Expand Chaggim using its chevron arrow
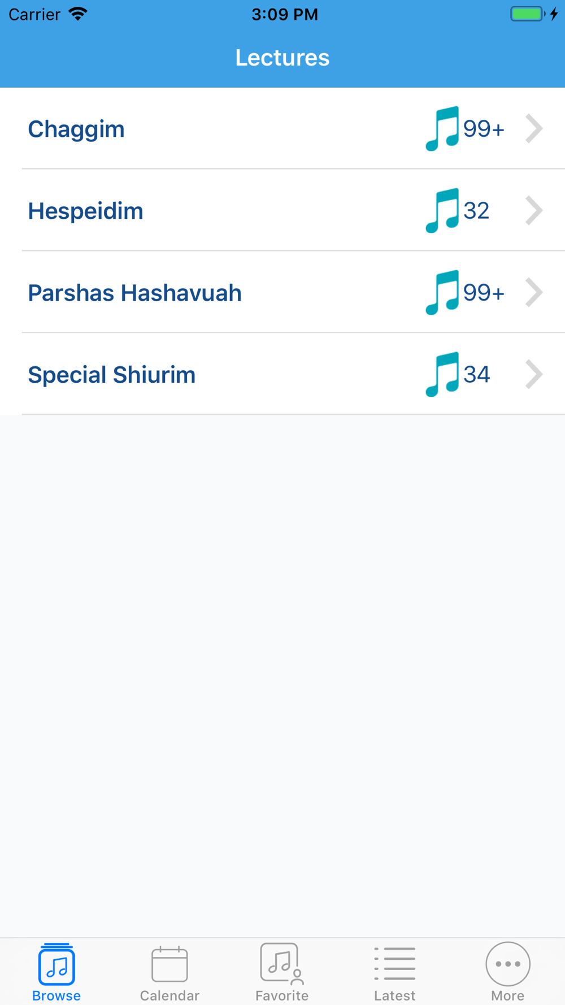Viewport: 565px width, 1005px height. [x=534, y=129]
